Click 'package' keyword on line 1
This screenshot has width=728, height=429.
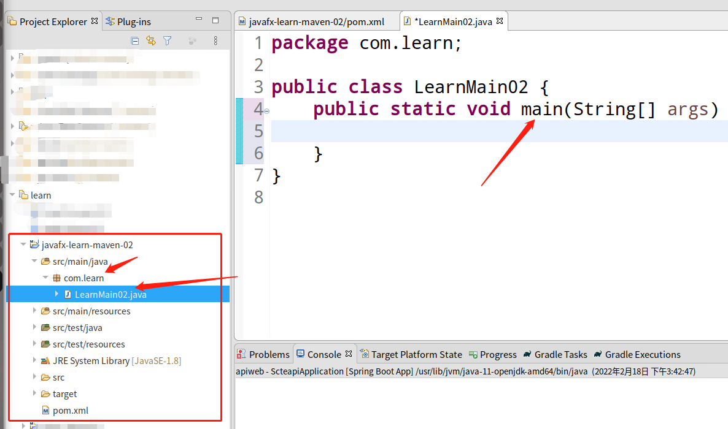310,43
